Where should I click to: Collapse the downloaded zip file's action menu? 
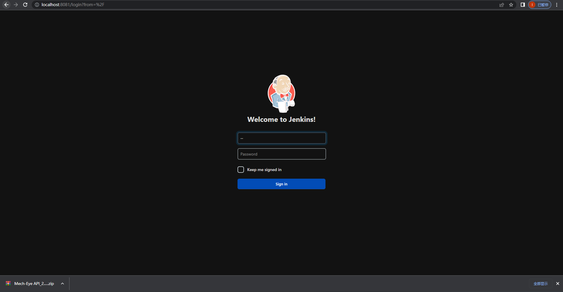pos(62,283)
